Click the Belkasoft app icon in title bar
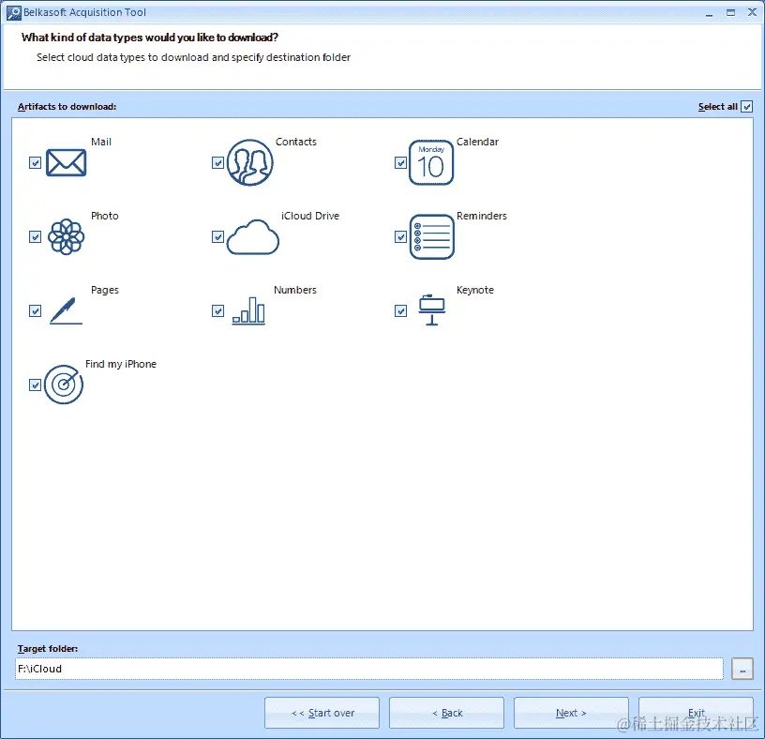 pos(14,13)
